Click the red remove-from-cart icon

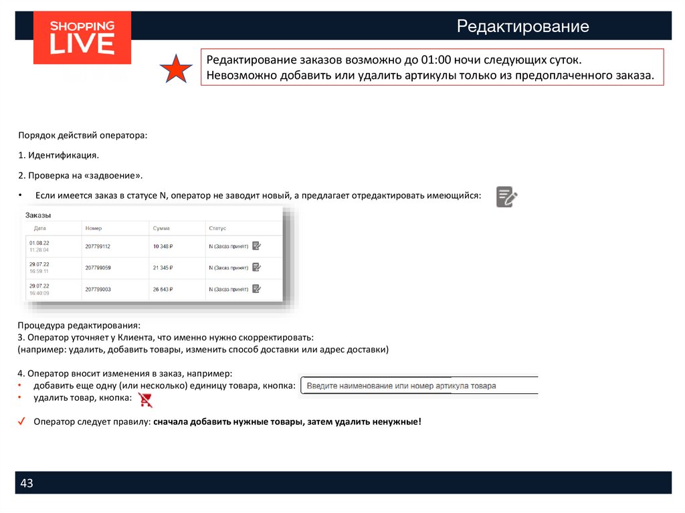pos(145,399)
